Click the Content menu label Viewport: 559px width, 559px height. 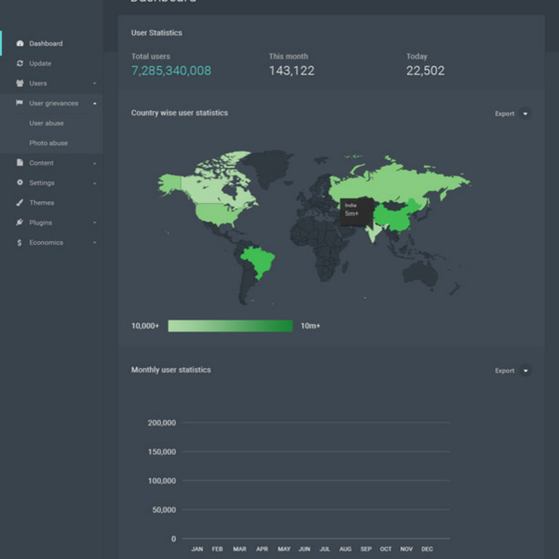pos(42,163)
